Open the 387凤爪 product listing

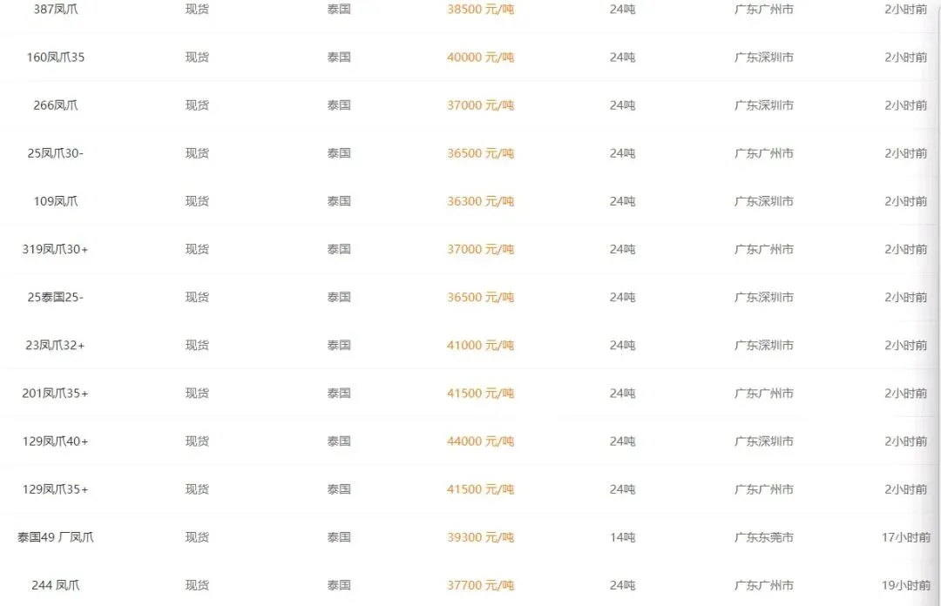[x=55, y=9]
